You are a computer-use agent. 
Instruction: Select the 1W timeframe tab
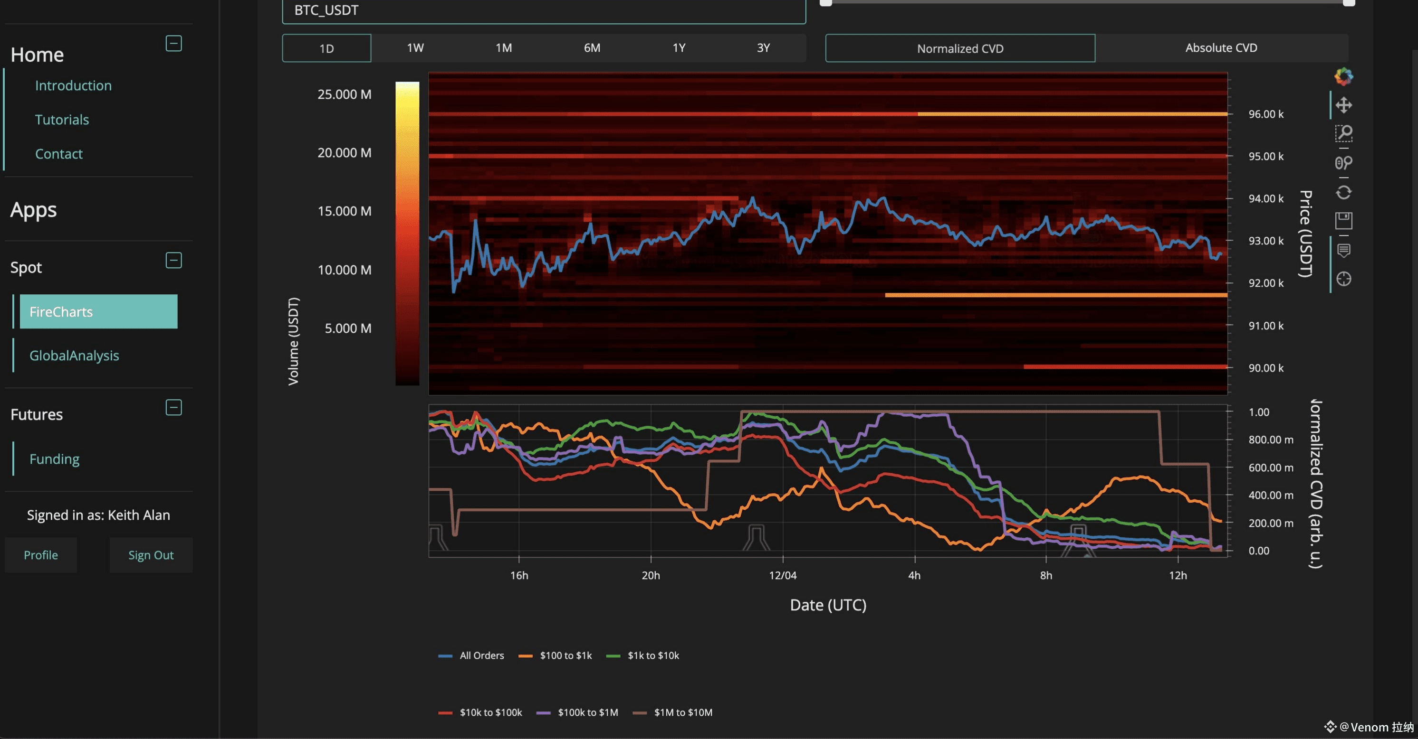tap(415, 48)
